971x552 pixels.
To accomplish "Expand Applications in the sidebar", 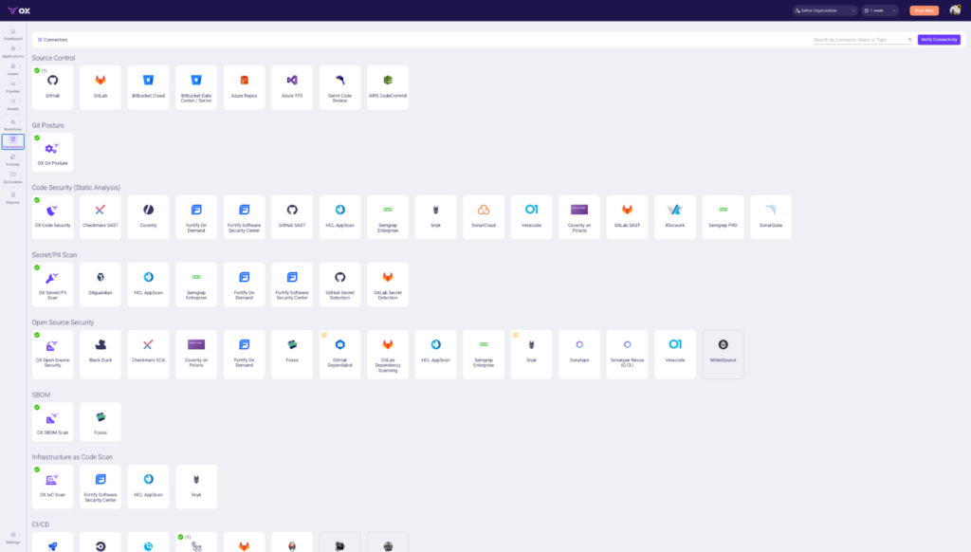I will (x=13, y=51).
